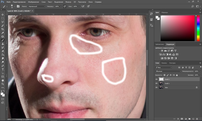Open brush mode dropdown Нормальный
This screenshot has width=202, height=121.
(x=37, y=6)
